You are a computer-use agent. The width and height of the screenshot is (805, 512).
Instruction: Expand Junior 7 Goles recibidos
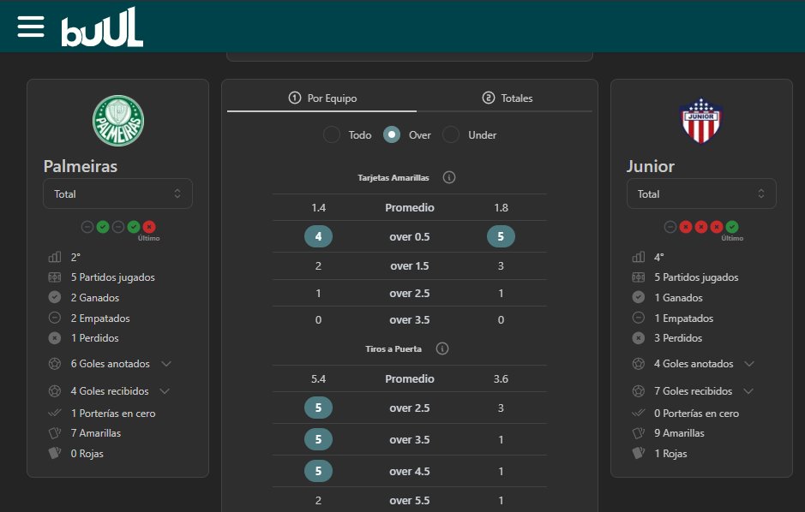[x=748, y=391]
